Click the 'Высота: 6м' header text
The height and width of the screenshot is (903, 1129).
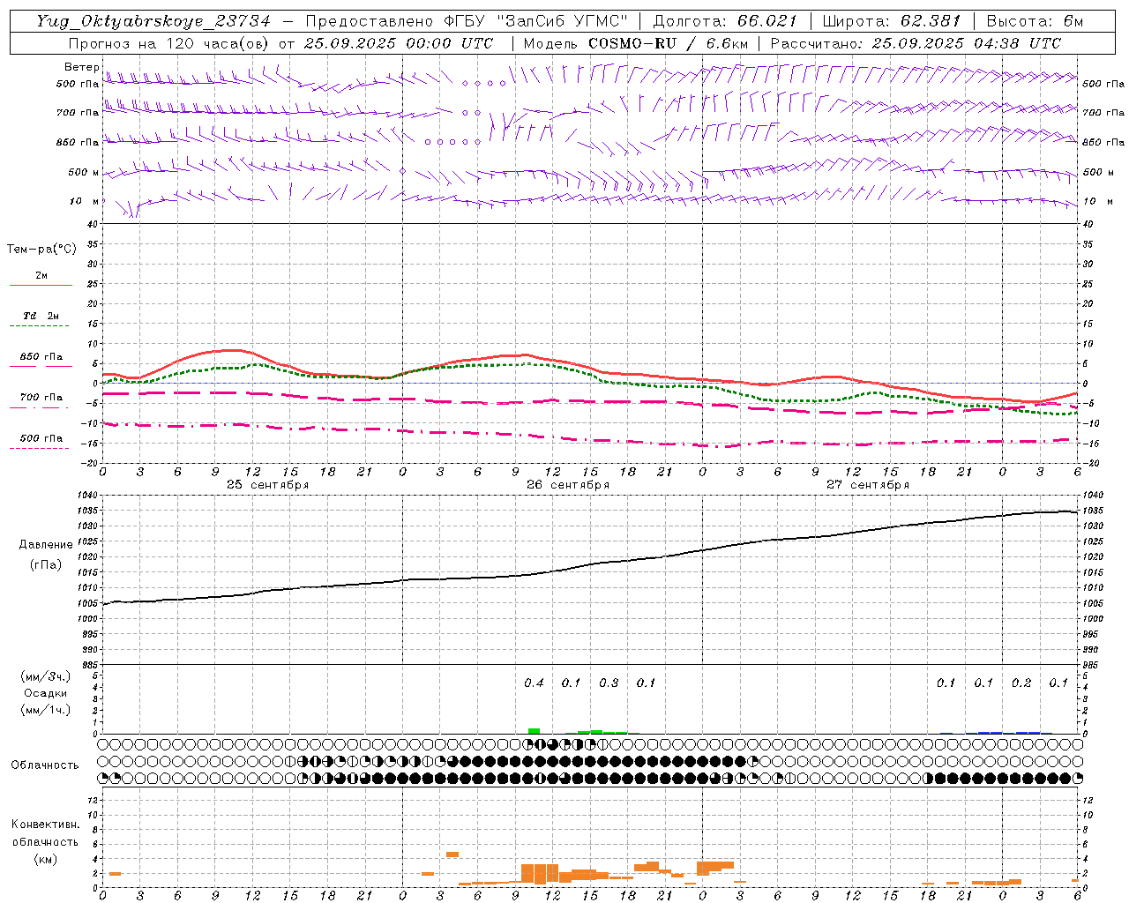coord(1035,21)
